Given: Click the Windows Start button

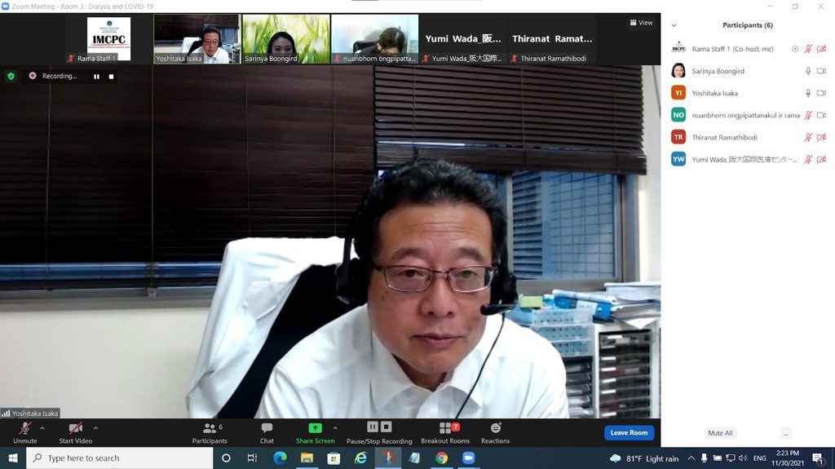Looking at the screenshot, I should (13, 458).
